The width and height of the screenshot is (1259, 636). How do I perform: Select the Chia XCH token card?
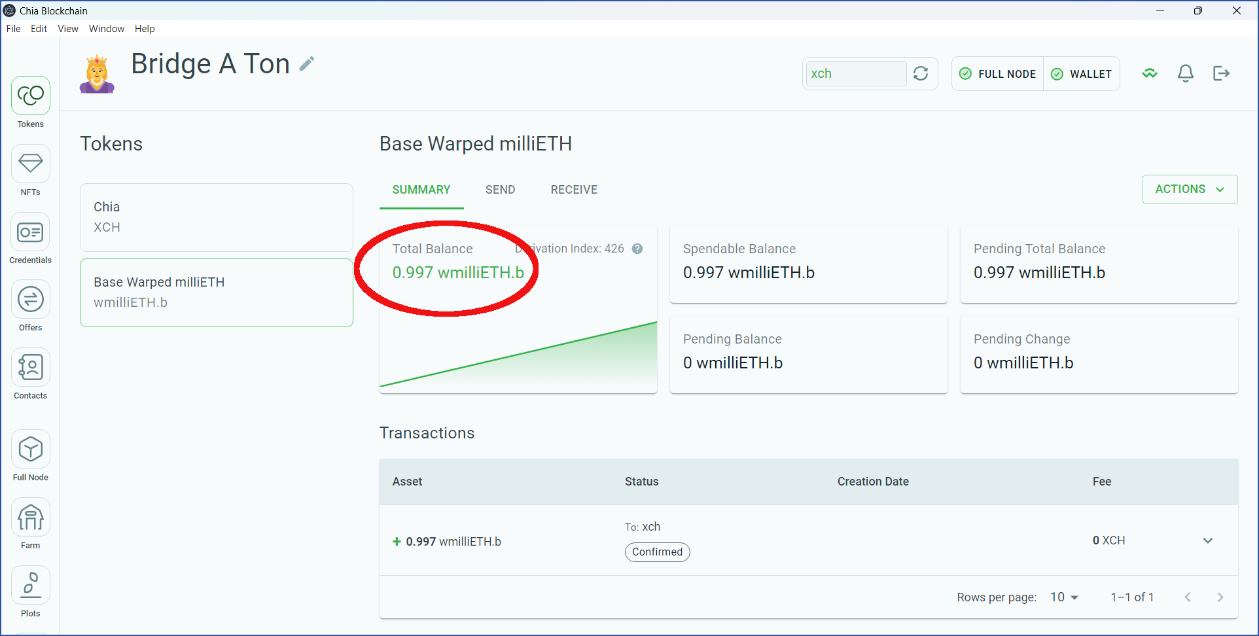click(216, 217)
